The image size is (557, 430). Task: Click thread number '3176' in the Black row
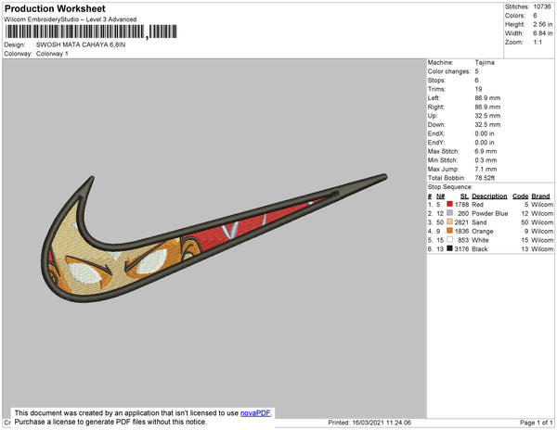coord(461,249)
